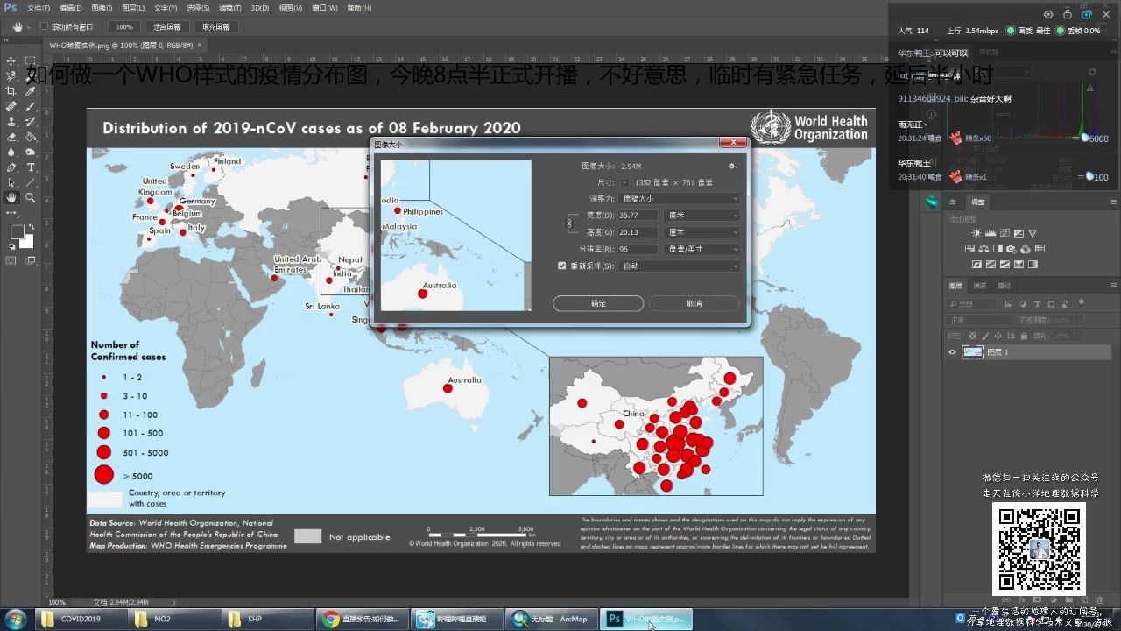Open Chrome window in the taskbar

(362, 619)
